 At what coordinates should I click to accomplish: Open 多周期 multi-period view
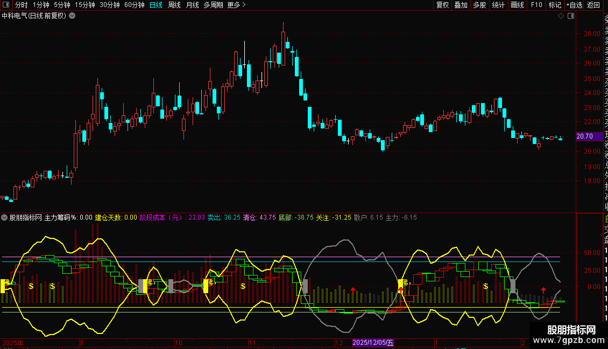point(213,5)
